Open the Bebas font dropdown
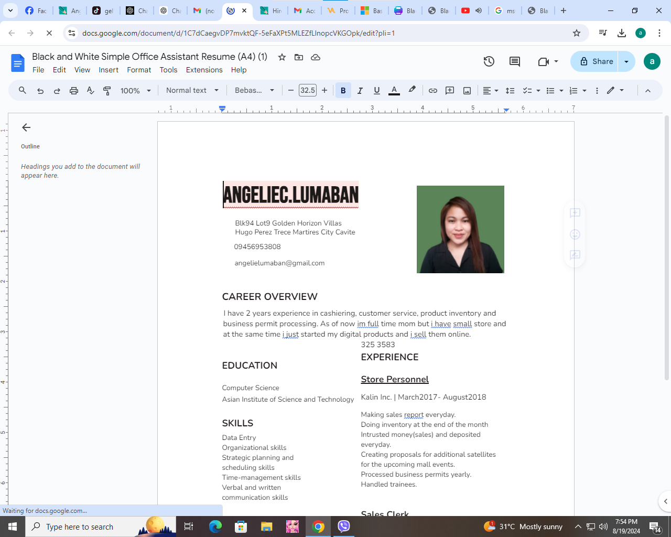Viewport: 671px width, 537px height. pos(255,91)
